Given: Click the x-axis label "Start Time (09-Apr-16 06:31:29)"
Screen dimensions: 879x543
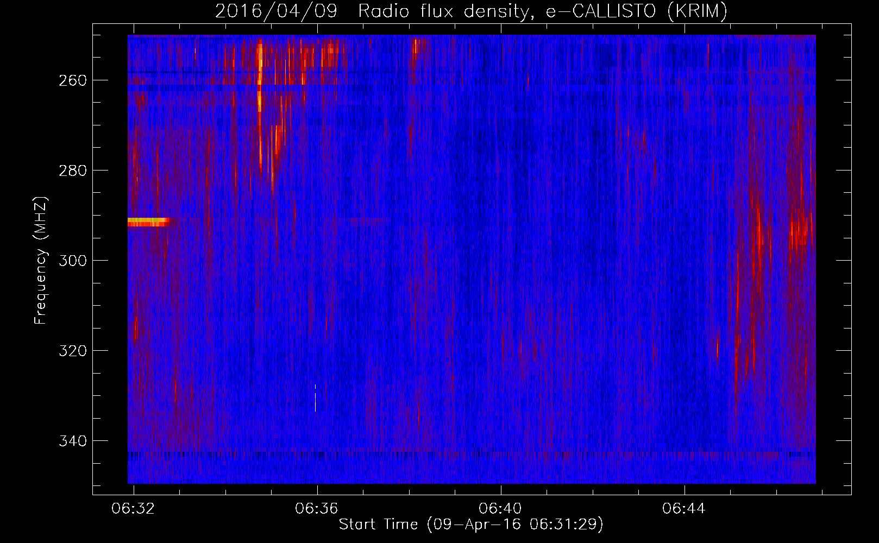Looking at the screenshot, I should [471, 524].
